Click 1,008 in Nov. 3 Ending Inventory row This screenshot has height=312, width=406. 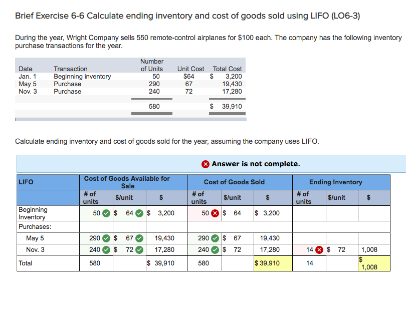[x=369, y=250]
